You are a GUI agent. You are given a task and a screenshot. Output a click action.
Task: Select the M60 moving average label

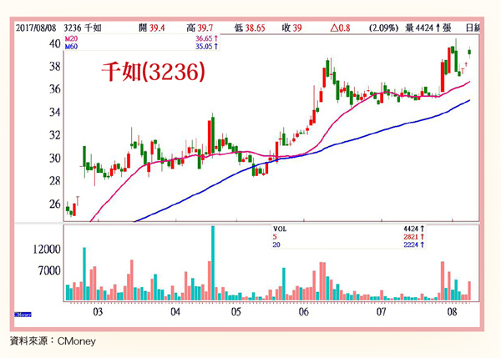(x=71, y=47)
